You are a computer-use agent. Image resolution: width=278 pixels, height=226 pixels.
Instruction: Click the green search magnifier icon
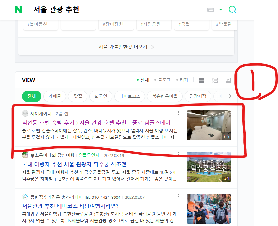coord(232,9)
